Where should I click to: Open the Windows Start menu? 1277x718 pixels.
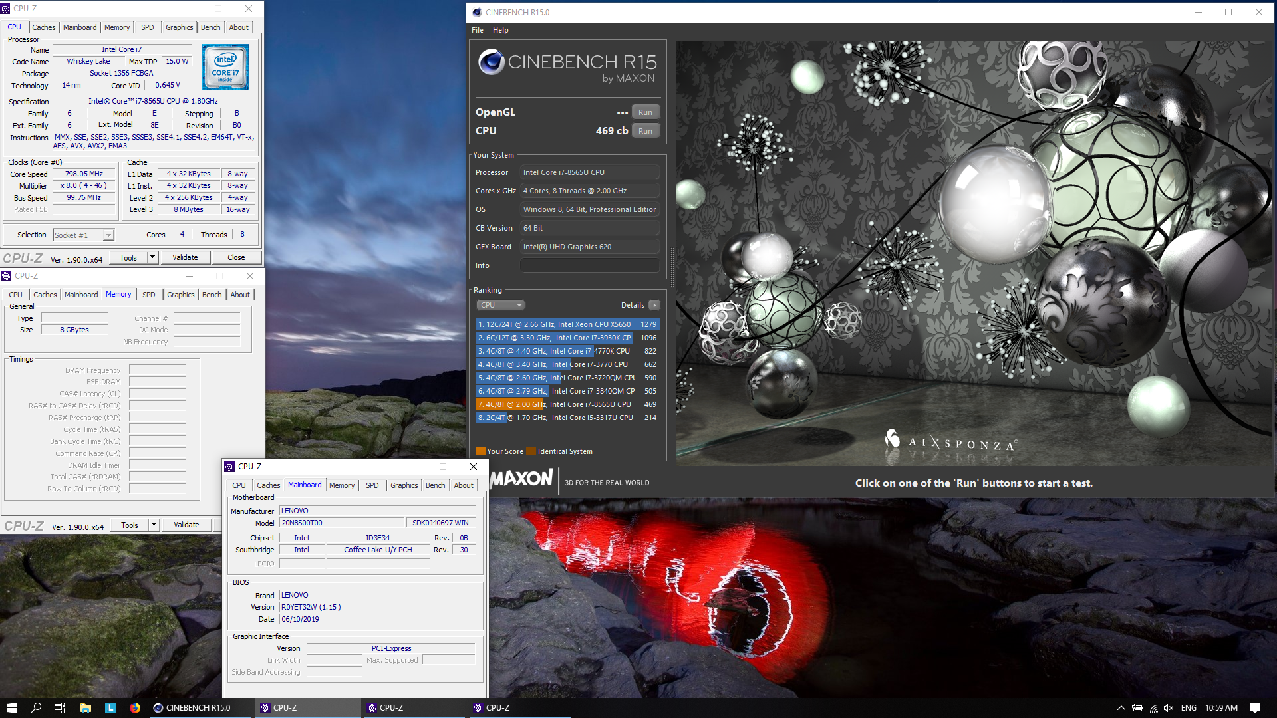point(11,708)
